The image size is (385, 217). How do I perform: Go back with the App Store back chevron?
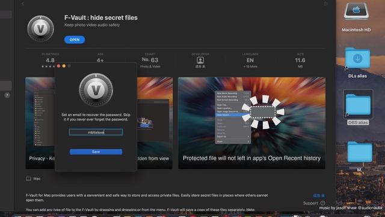(23, 4)
